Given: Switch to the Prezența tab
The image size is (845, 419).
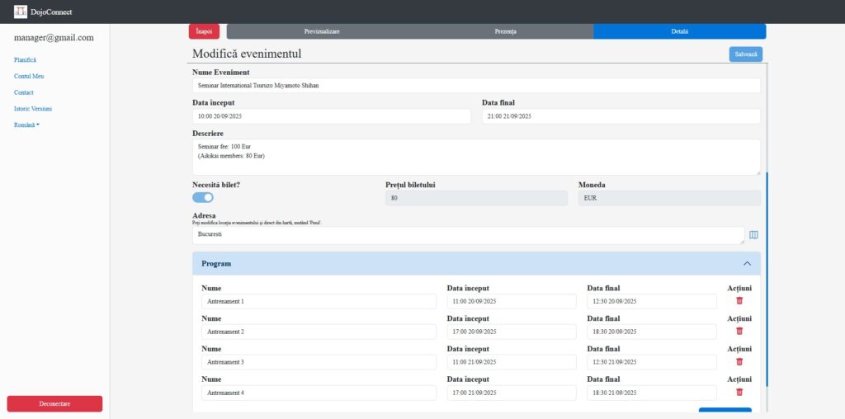Looking at the screenshot, I should (x=506, y=31).
